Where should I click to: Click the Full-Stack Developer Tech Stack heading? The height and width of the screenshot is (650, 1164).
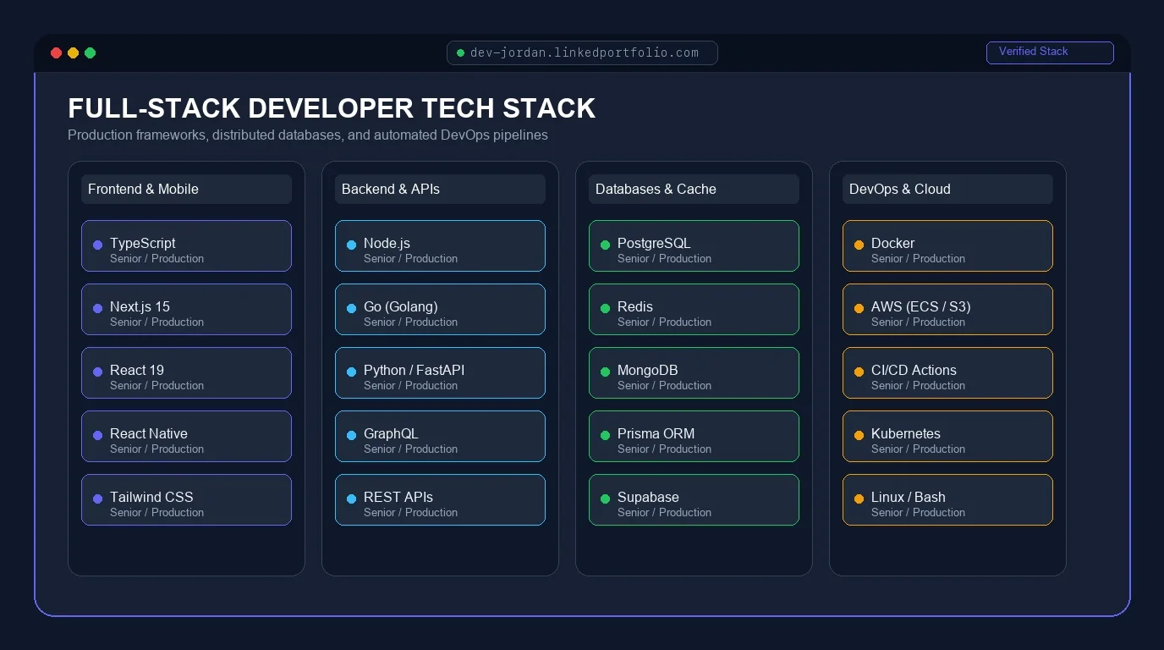click(332, 108)
